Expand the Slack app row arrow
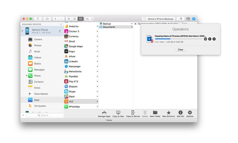Viewport: 238px width, 143px height. pos(97,96)
